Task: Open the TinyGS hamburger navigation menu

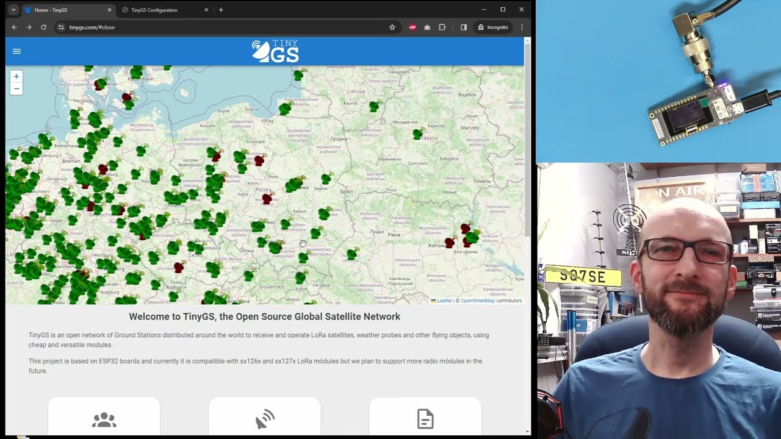Action: click(x=16, y=51)
